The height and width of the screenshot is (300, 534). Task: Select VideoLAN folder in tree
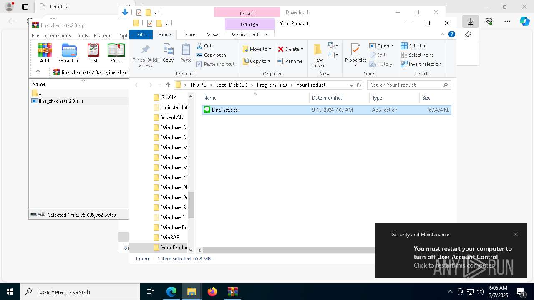pos(172,117)
